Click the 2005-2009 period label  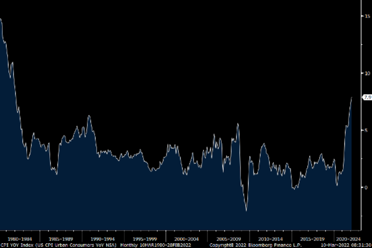228,239
